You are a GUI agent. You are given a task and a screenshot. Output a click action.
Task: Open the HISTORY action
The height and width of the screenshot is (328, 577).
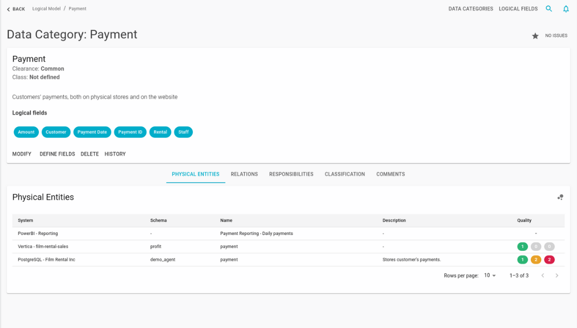click(x=115, y=154)
